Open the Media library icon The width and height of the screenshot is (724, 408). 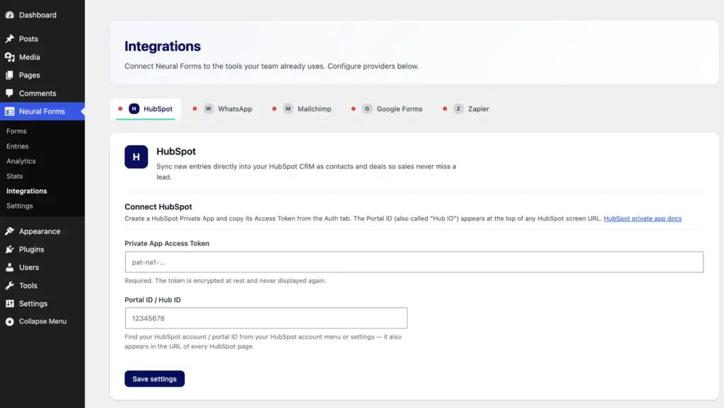pyautogui.click(x=10, y=57)
